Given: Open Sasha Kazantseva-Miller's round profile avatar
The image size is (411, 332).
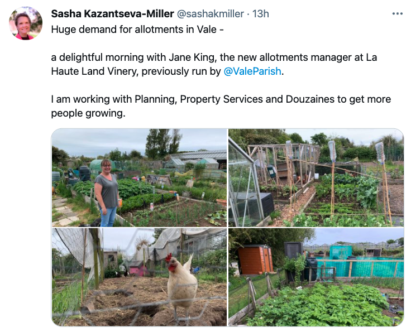Looking at the screenshot, I should pos(26,23).
